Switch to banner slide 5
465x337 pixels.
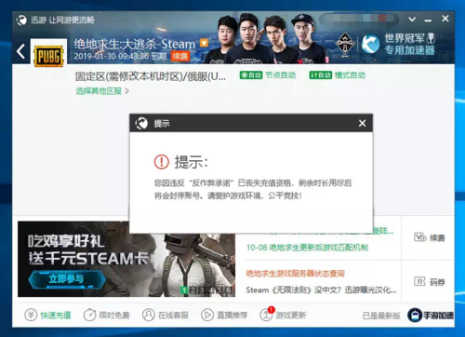(219, 290)
